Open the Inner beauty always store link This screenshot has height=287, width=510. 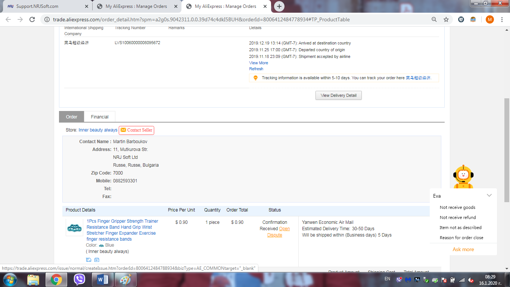click(98, 130)
